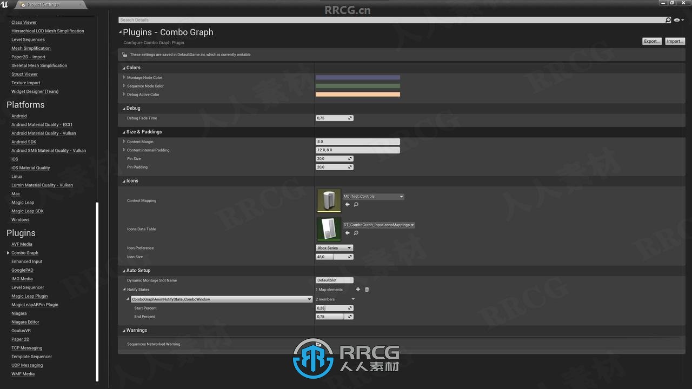Open the MC_Test_Controls asset dropdown
Image resolution: width=692 pixels, height=389 pixels.
[x=373, y=197]
